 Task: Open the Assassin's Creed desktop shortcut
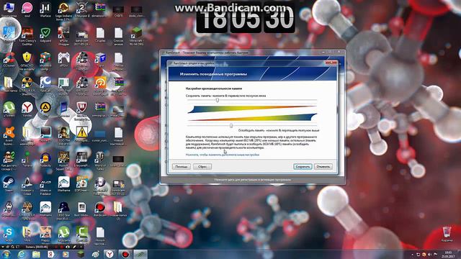[27, 186]
